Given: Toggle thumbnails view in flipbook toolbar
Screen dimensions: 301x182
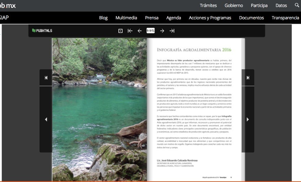Looking at the screenshot, I should tap(120, 31).
